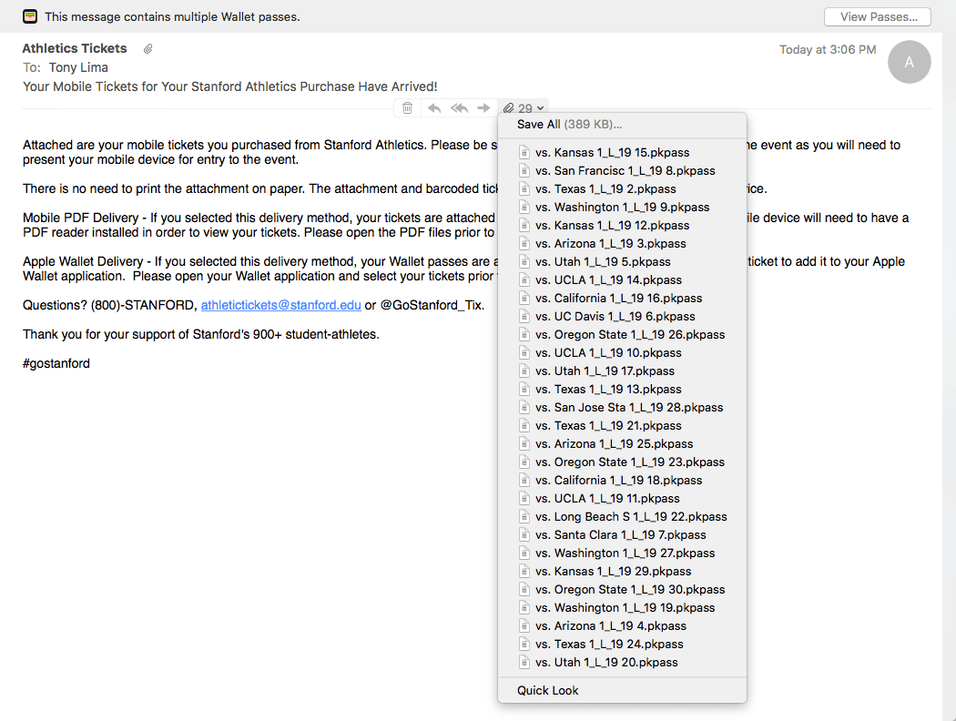Select vs. UCLA 1_L_19 11.pkpass
This screenshot has width=956, height=721.
tap(622, 499)
